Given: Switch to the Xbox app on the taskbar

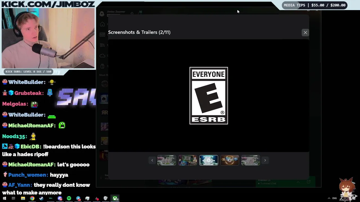Looking at the screenshot, I should click(x=115, y=199).
